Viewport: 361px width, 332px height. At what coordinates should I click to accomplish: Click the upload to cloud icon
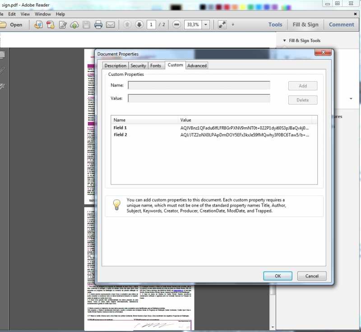(x=74, y=25)
